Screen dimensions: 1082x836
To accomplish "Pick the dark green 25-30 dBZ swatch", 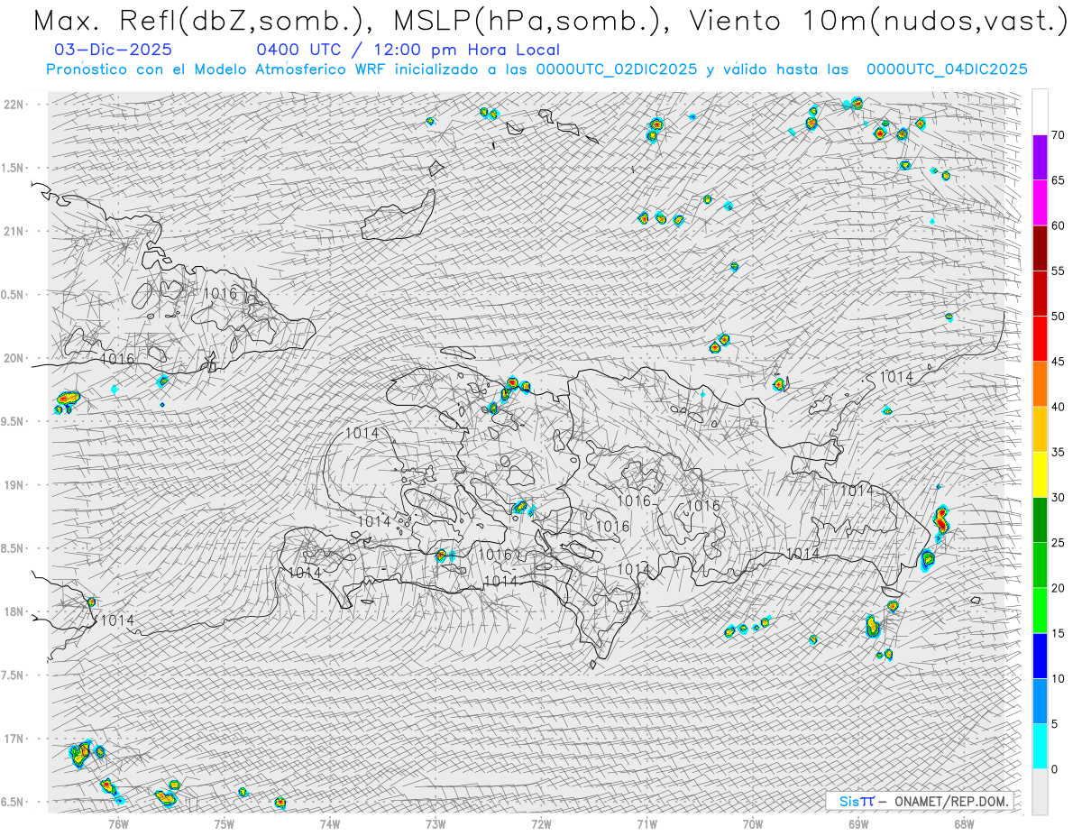I will pos(1040,520).
